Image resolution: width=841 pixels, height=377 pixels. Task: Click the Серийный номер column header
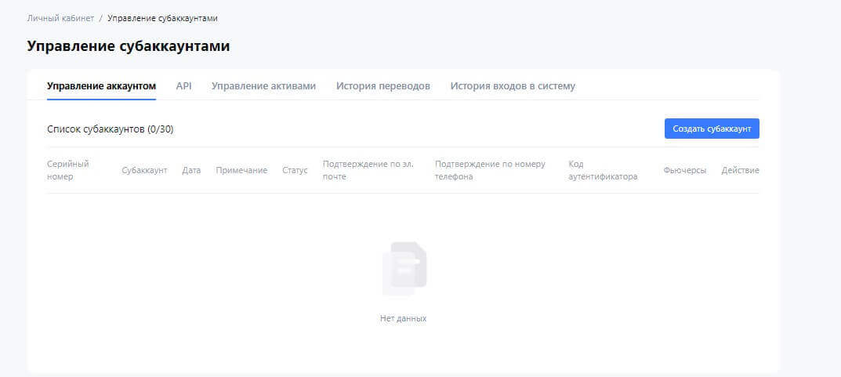pyautogui.click(x=67, y=170)
